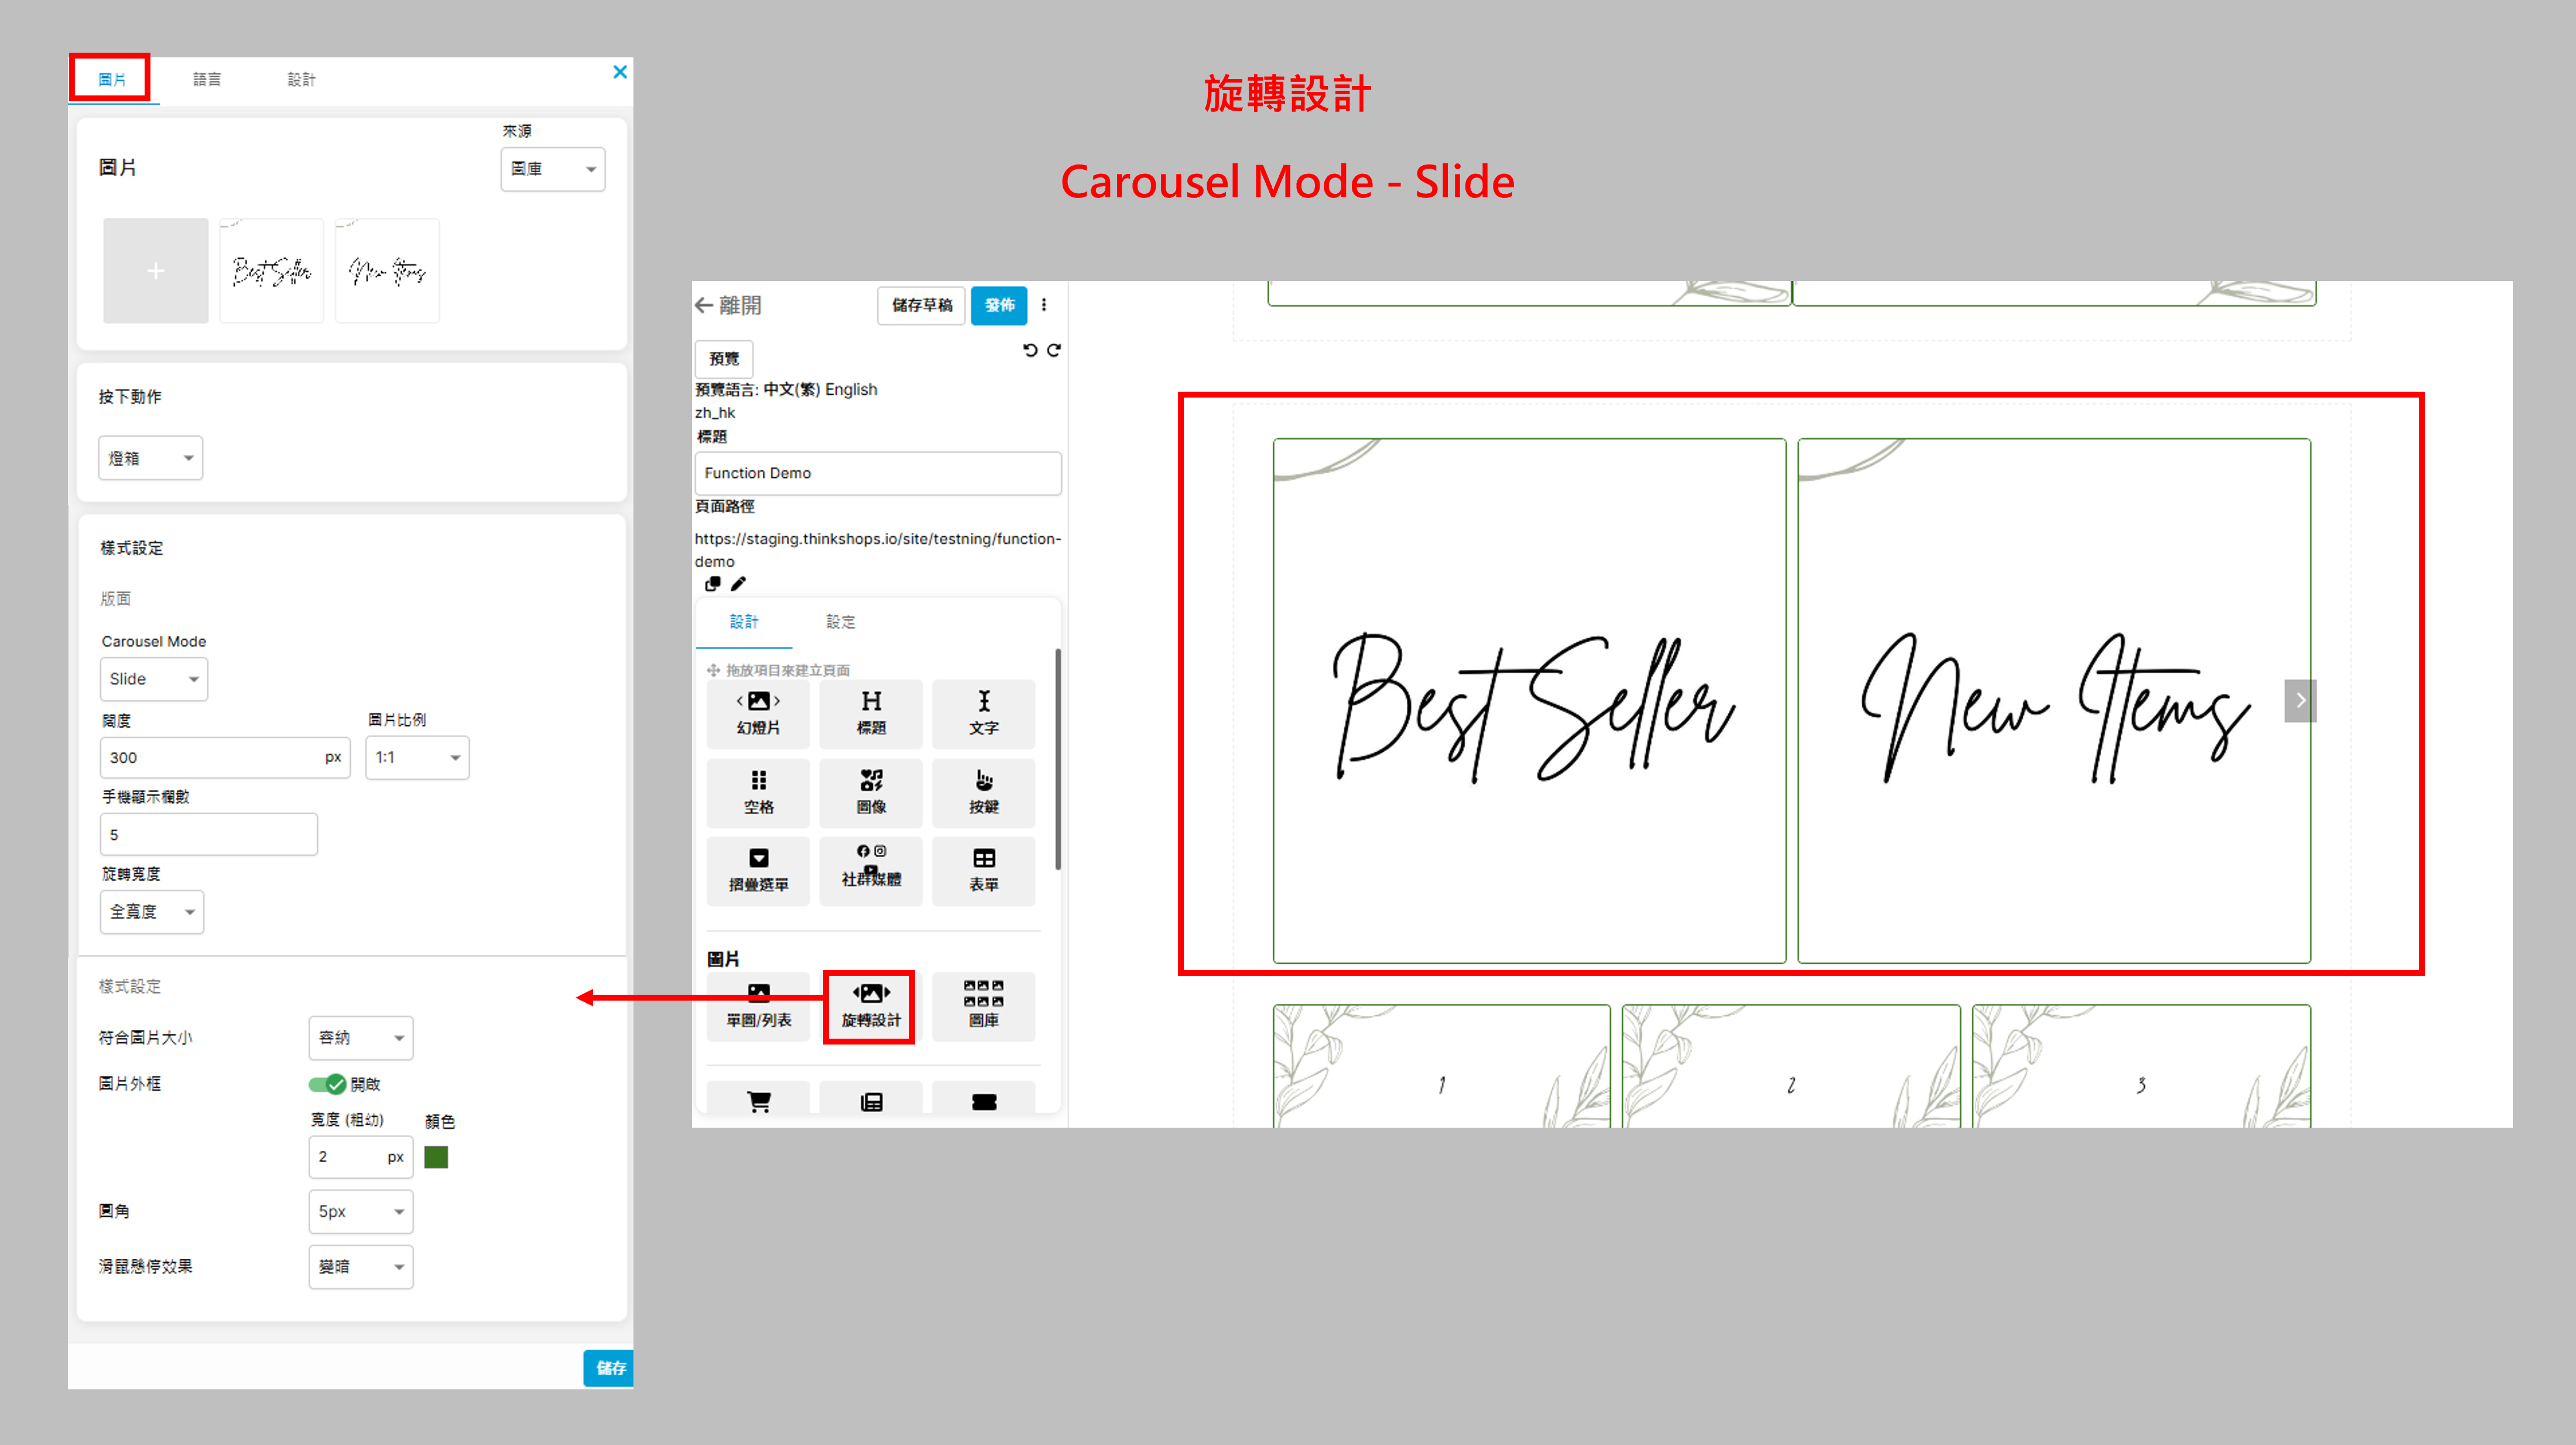Toggle the 圖片外框 image border switch

point(326,1084)
